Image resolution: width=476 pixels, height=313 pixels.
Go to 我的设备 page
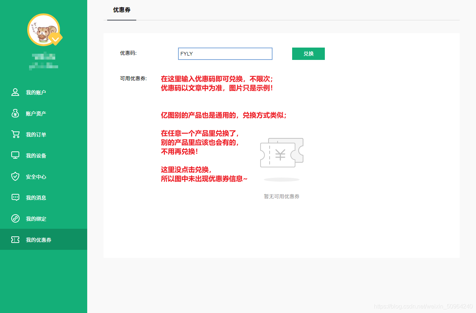[x=44, y=155]
